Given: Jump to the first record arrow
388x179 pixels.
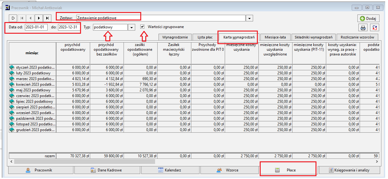Looking at the screenshot, I should 22,18.
